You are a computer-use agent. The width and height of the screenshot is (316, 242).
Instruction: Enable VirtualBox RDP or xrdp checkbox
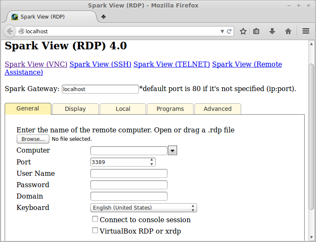coord(95,230)
